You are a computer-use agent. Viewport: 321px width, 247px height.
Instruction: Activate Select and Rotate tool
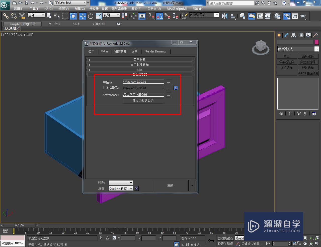click(91, 16)
